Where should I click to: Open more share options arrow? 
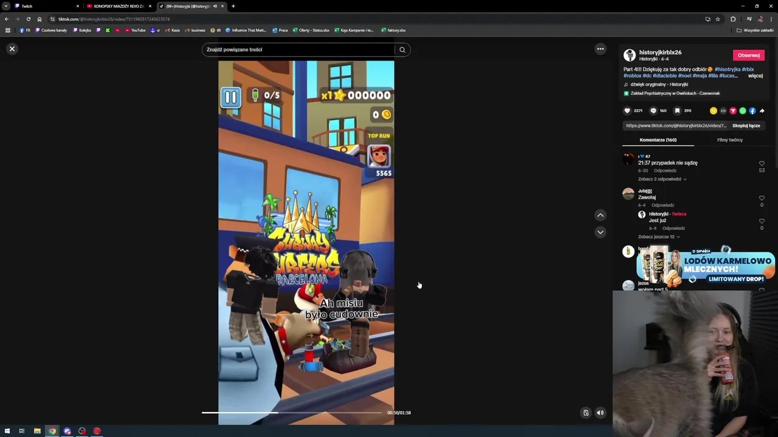pos(762,111)
